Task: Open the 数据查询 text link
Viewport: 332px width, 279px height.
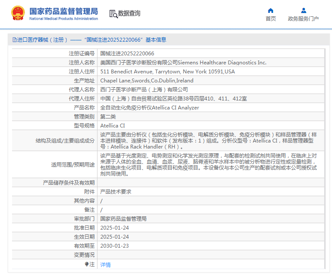Action: [129, 13]
